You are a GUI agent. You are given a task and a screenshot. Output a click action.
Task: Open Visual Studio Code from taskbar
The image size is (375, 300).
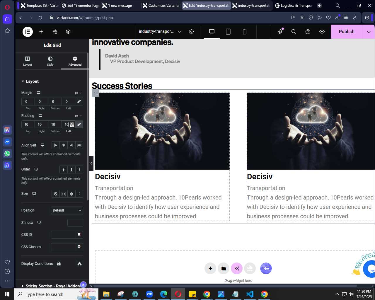click(x=250, y=294)
